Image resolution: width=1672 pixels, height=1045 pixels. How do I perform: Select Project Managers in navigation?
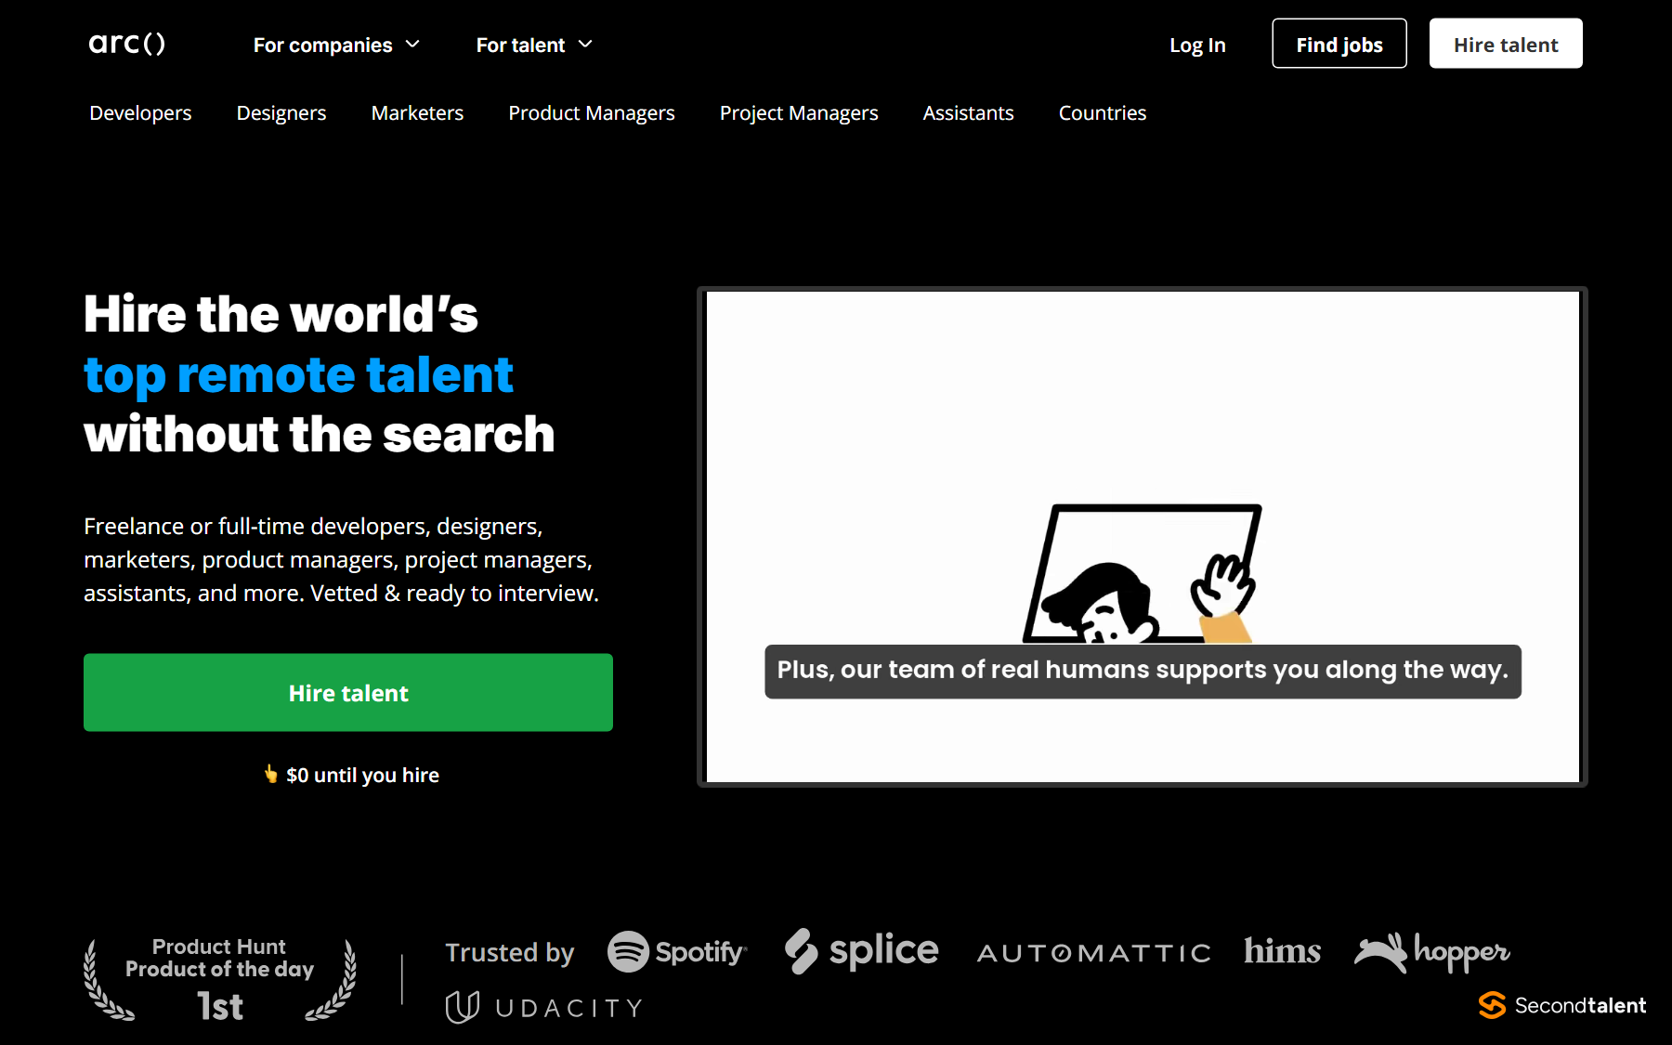pyautogui.click(x=799, y=112)
